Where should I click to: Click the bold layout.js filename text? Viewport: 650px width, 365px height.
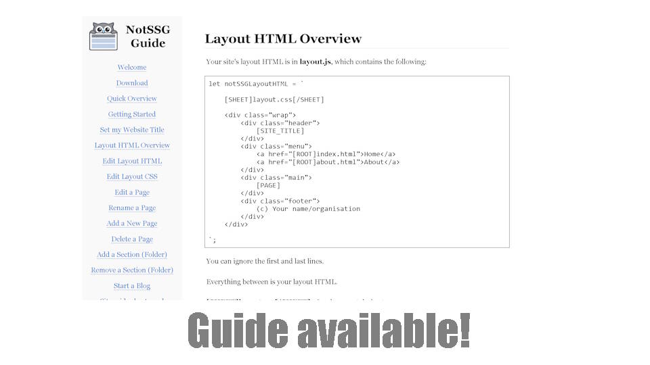coord(315,62)
